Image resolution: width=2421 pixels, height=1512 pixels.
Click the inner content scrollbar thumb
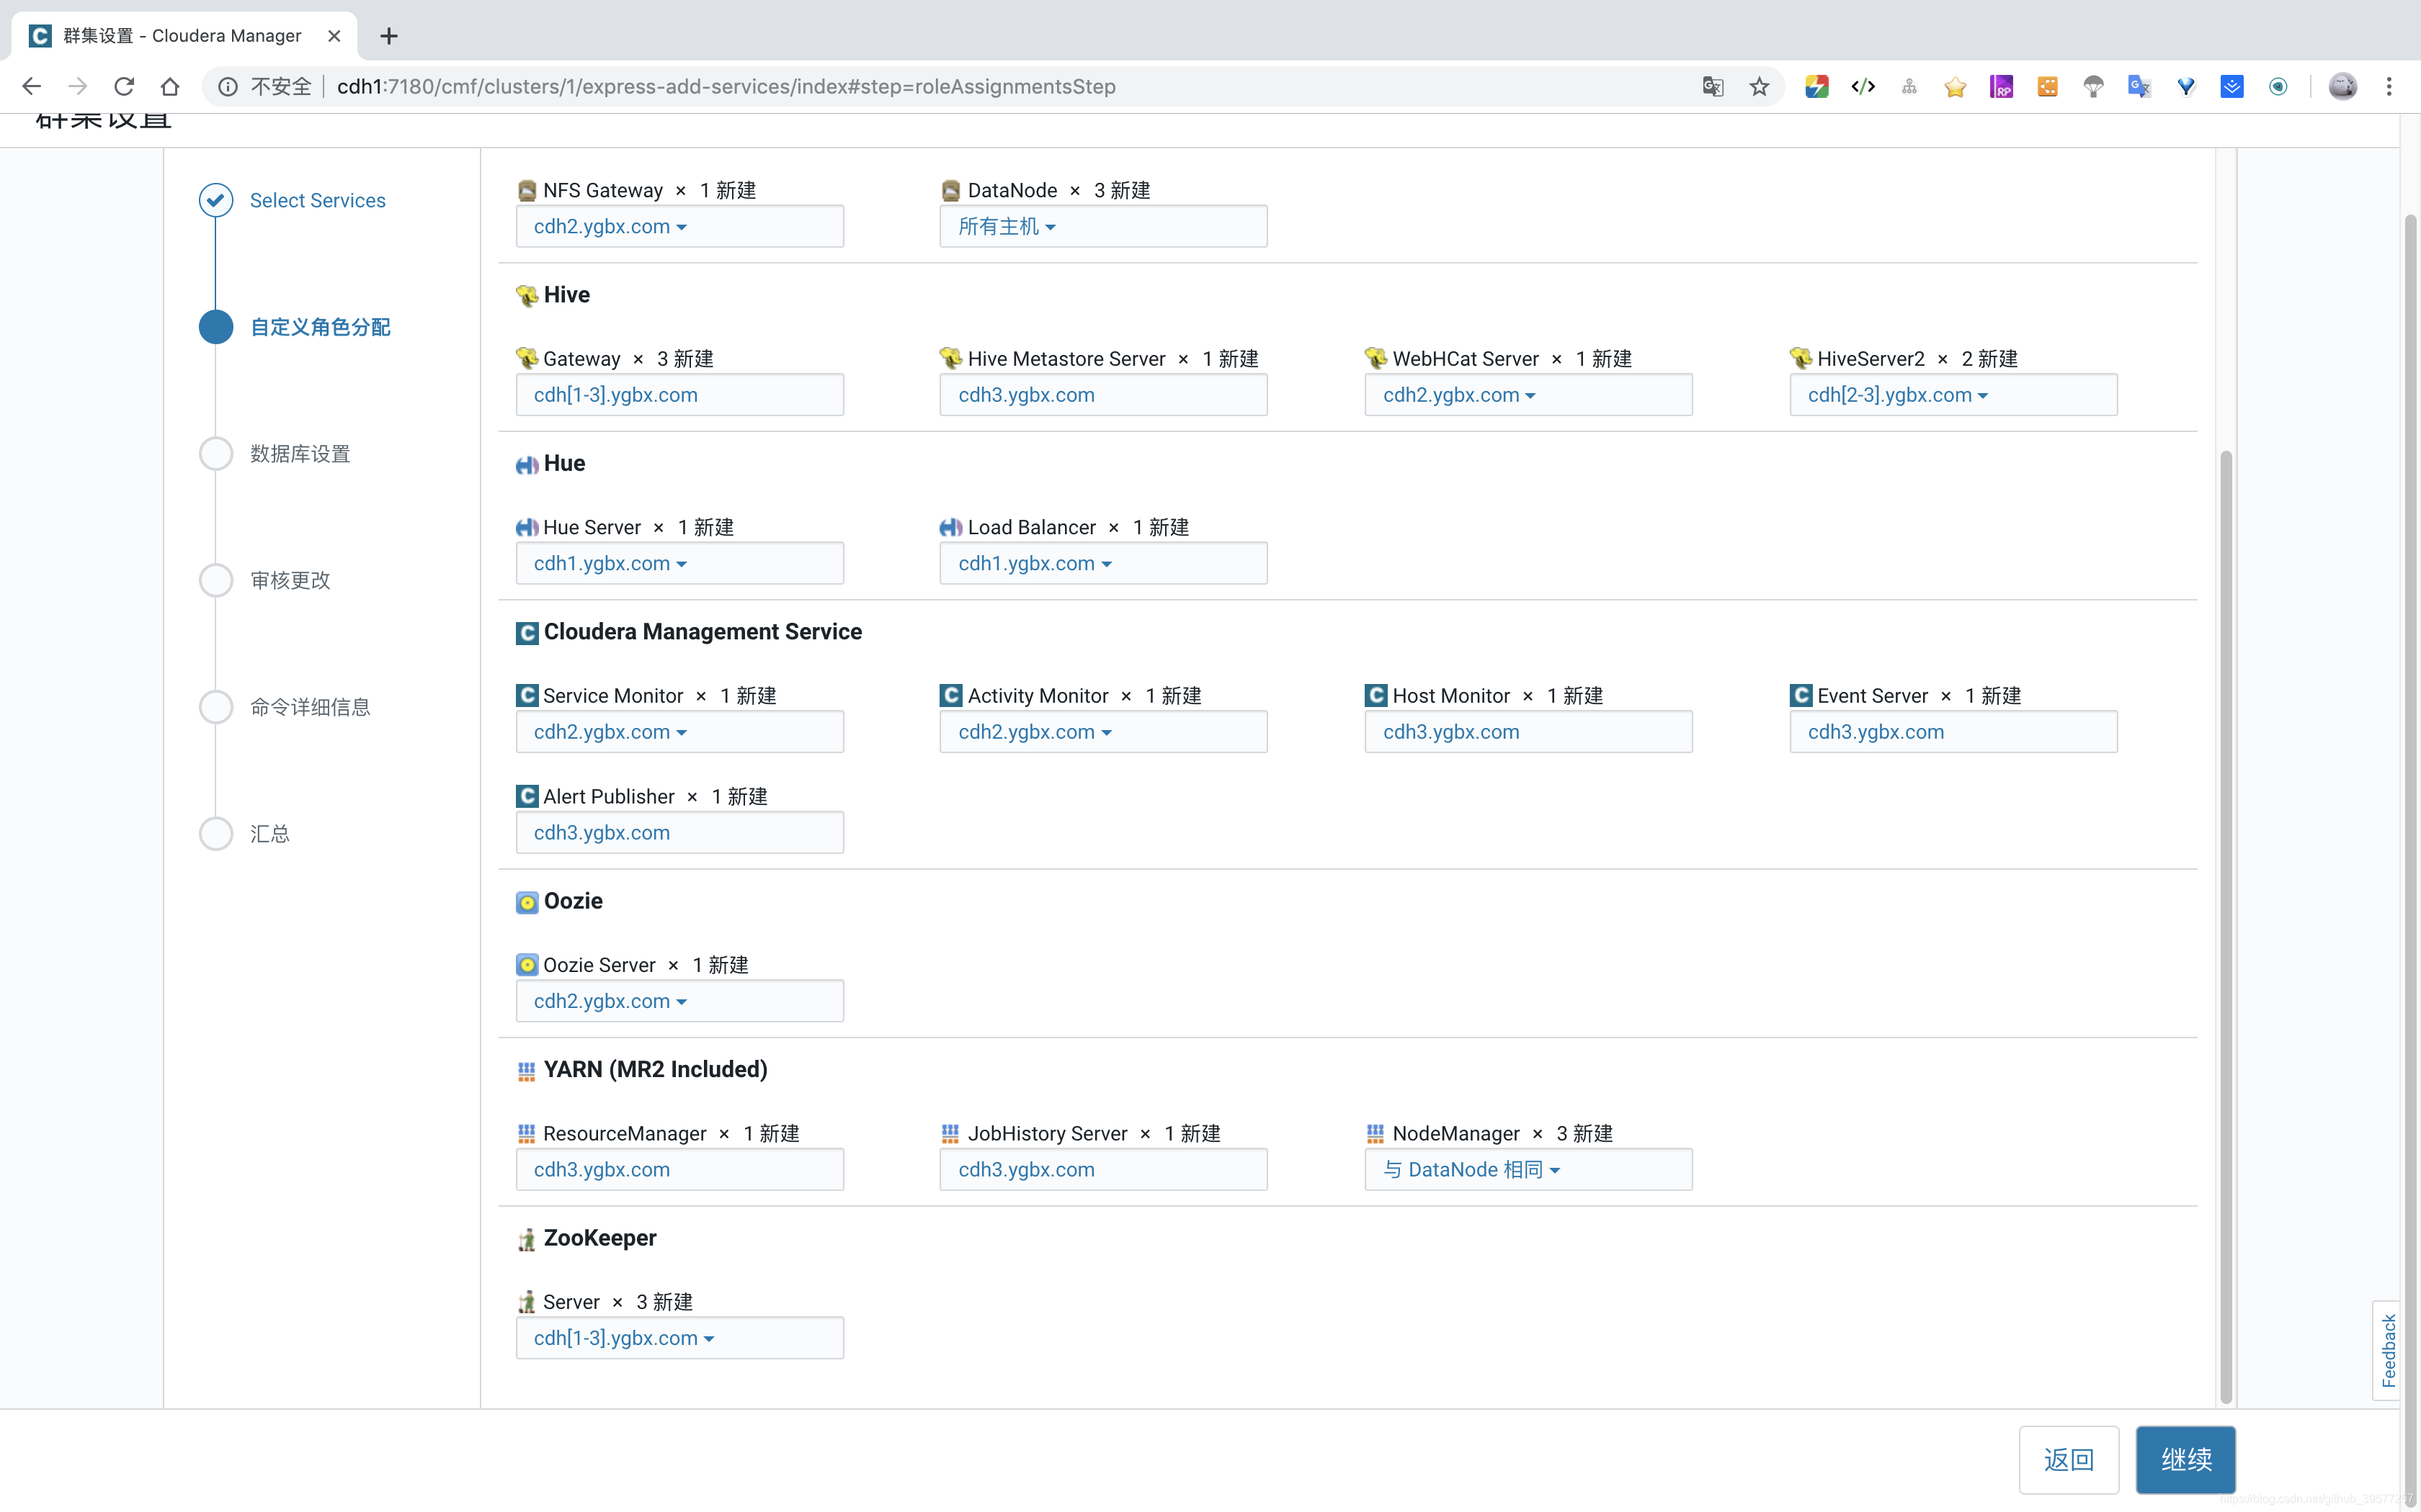[2226, 927]
